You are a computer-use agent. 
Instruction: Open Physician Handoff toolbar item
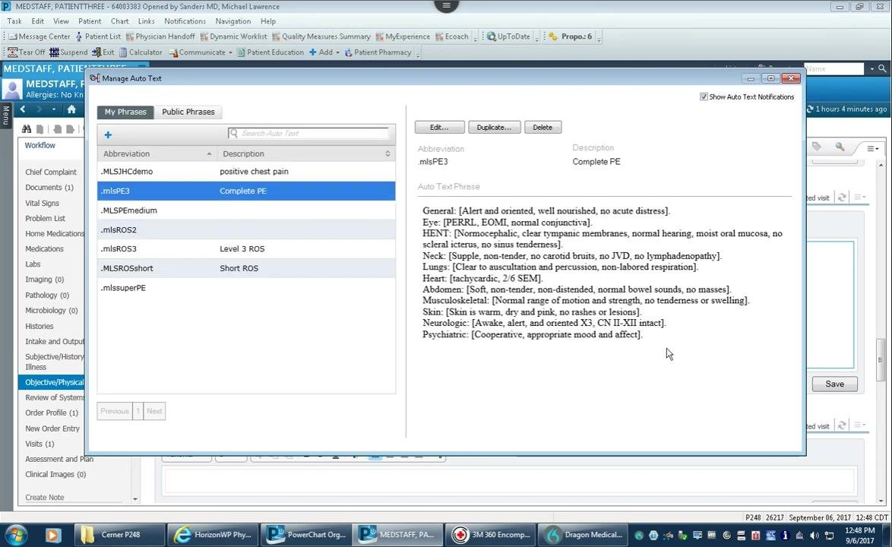(x=160, y=36)
